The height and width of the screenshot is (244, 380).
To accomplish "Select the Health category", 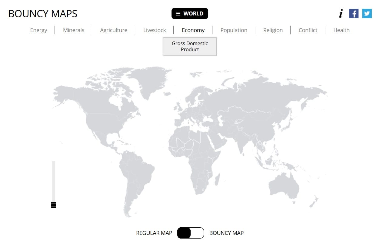I will coord(341,30).
